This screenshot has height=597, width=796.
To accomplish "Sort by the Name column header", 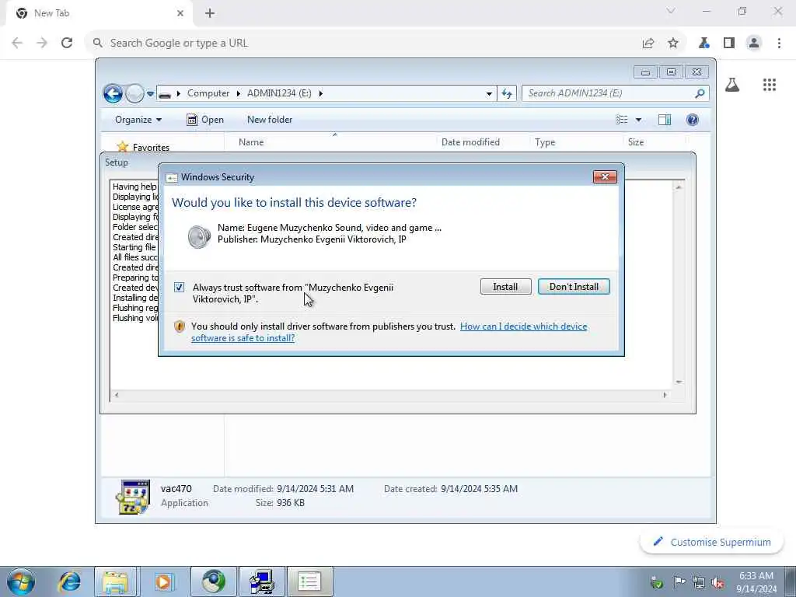I will point(251,142).
